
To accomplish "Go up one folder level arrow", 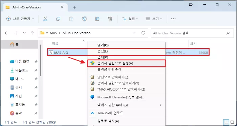I will click(x=32, y=33).
